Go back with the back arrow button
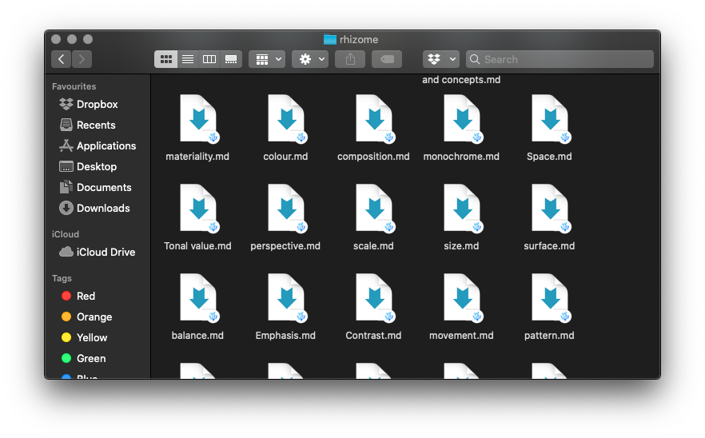Viewport: 705px width, 438px height. click(61, 59)
